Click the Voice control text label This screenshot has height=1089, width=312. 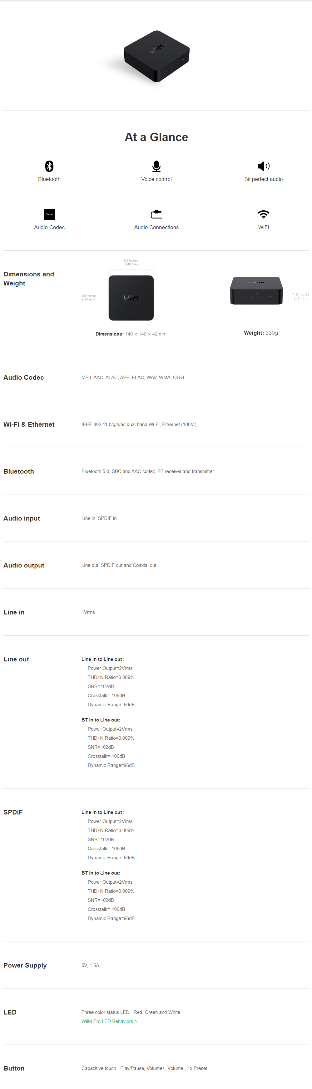point(156,179)
